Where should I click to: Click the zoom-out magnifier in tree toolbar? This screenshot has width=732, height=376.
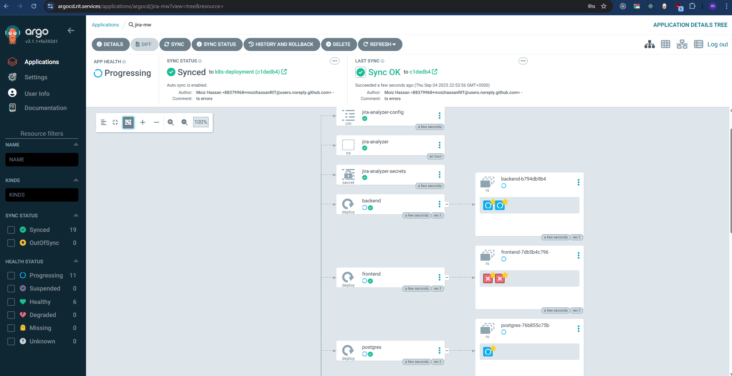pyautogui.click(x=184, y=122)
